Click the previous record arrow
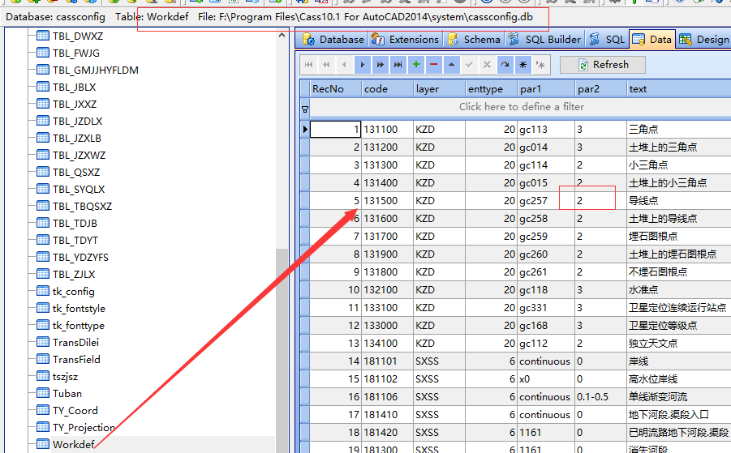Viewport: 731px width, 453px height. [344, 65]
